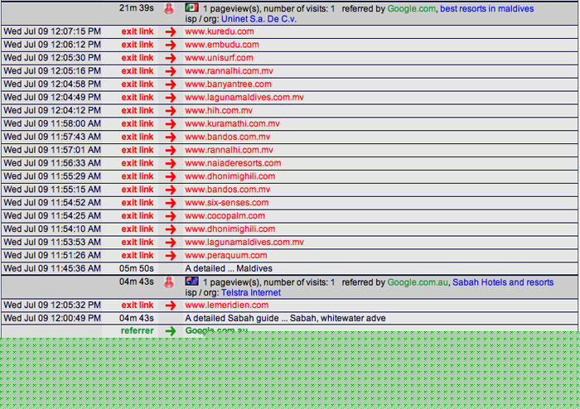Click the Mexican flag icon
The width and height of the screenshot is (580, 409).
(191, 8)
